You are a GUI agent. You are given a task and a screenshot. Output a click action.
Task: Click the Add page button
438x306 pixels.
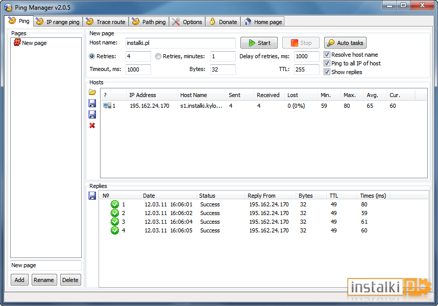[19, 280]
